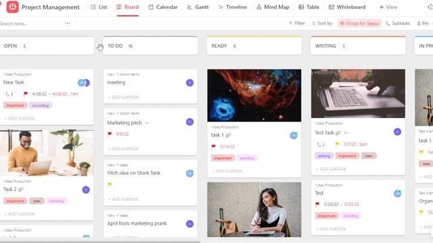Image resolution: width=433 pixels, height=243 pixels.
Task: Open the Timeline view tab
Action: click(232, 7)
